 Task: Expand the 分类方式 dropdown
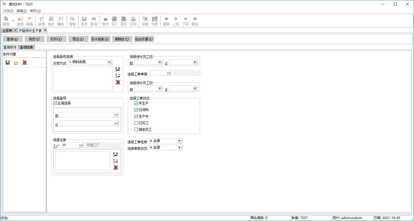110,62
